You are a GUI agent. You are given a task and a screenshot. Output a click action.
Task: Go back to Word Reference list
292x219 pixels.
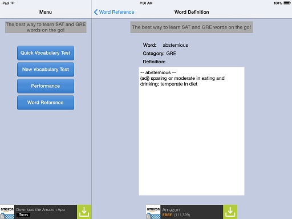[x=114, y=12]
